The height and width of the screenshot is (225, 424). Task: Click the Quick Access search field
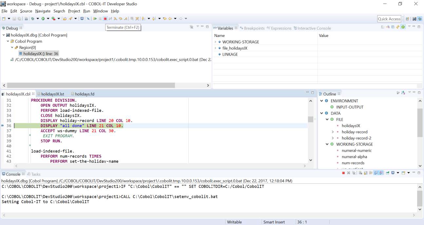click(x=389, y=19)
